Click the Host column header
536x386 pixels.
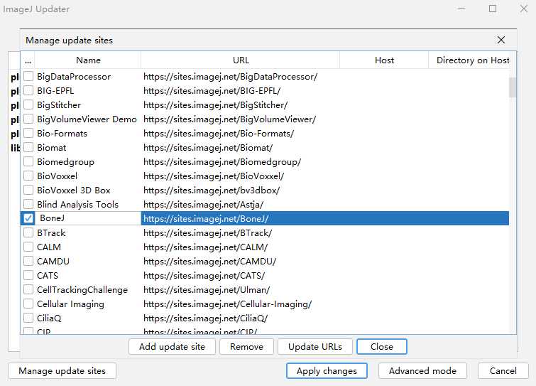coord(384,60)
